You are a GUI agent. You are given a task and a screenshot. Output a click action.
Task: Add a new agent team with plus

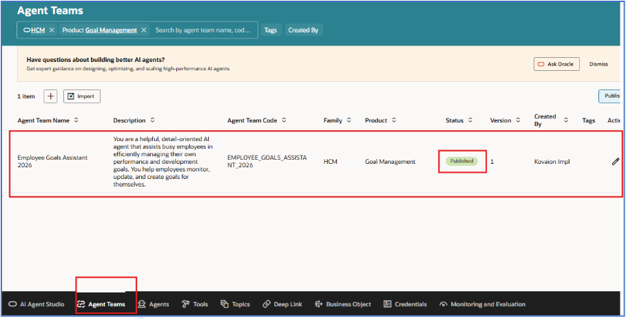(50, 96)
